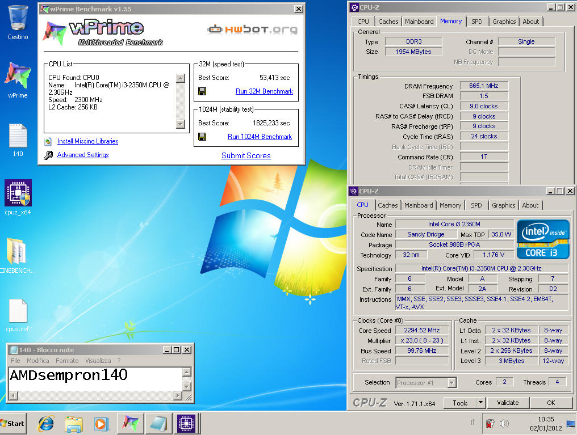Open the Advanced Settings link
The image size is (577, 435).
point(83,155)
